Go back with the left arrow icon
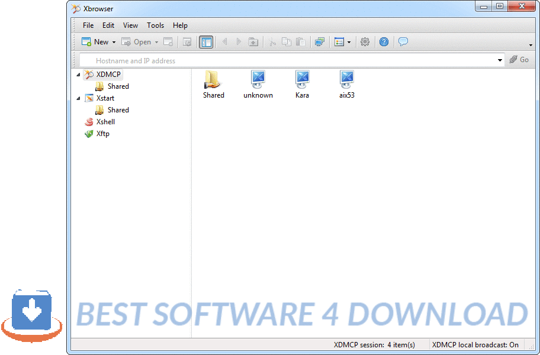 tap(225, 42)
